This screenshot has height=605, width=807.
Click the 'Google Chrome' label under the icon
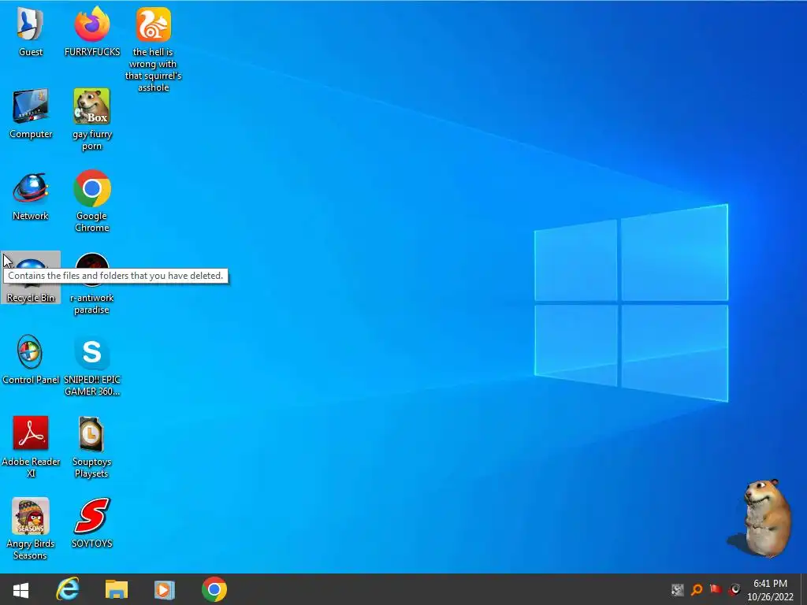92,221
